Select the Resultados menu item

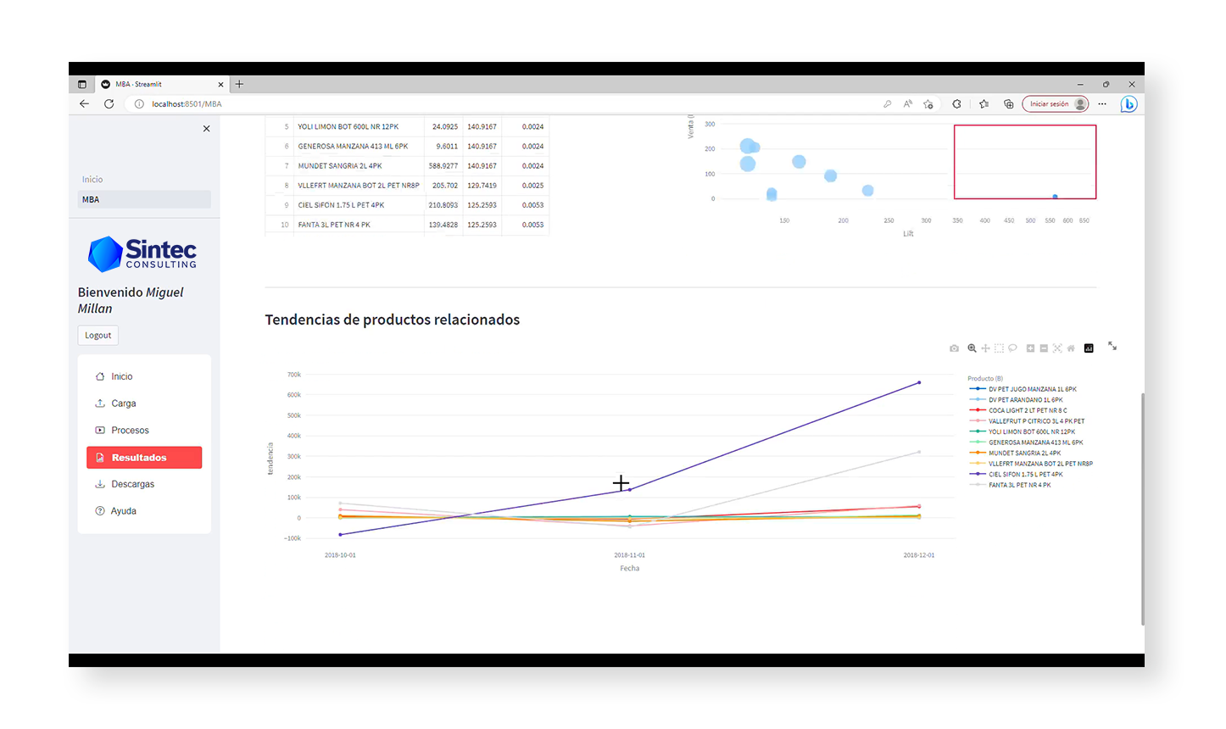(x=144, y=458)
